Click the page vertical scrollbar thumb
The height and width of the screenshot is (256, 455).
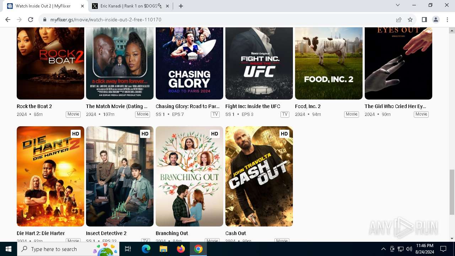[452, 192]
